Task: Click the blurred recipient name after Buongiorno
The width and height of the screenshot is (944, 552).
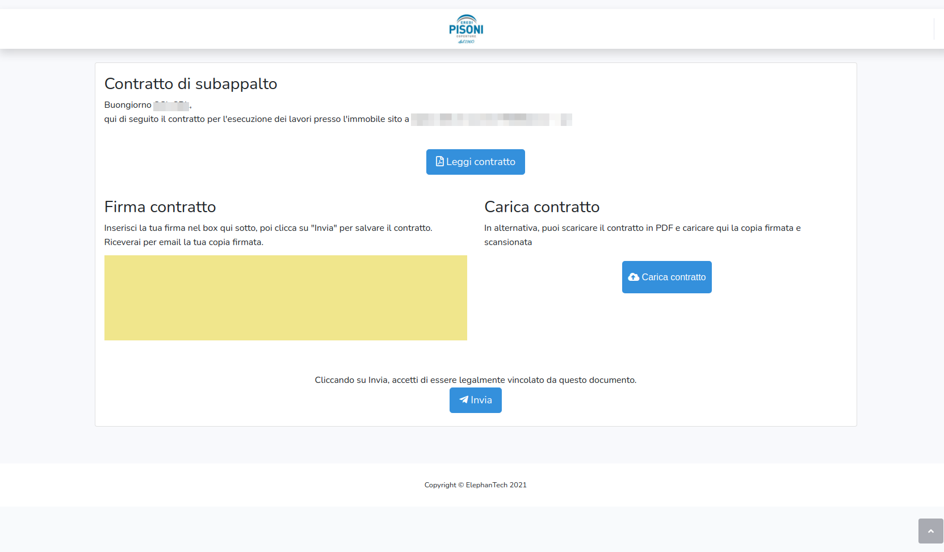Action: [x=171, y=106]
